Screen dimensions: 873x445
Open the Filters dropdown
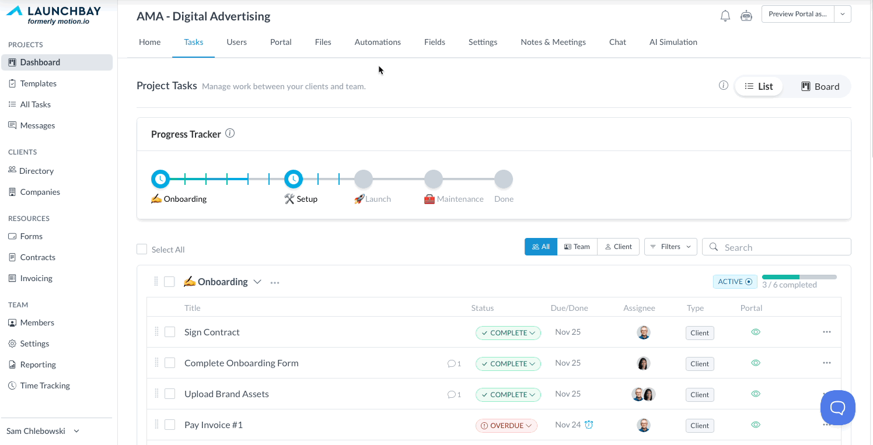[671, 247]
